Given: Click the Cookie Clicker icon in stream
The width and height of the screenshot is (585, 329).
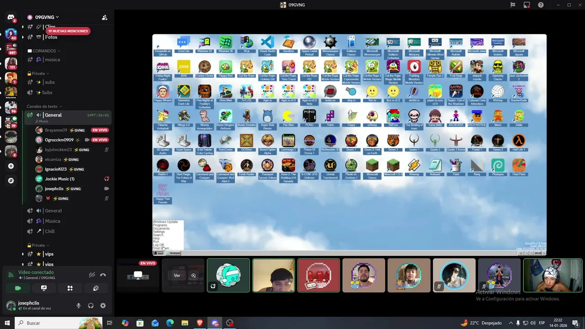Looking at the screenshot, I should [x=204, y=69].
